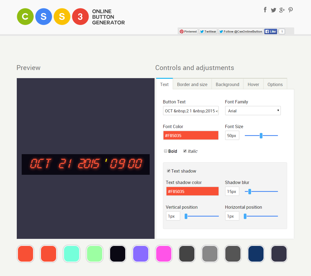
Task: Select the first red-orange color swatch
Action: (x=25, y=254)
